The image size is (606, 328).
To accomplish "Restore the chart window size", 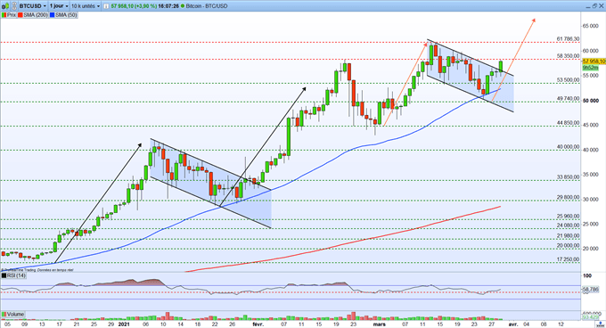I will click(594, 6).
